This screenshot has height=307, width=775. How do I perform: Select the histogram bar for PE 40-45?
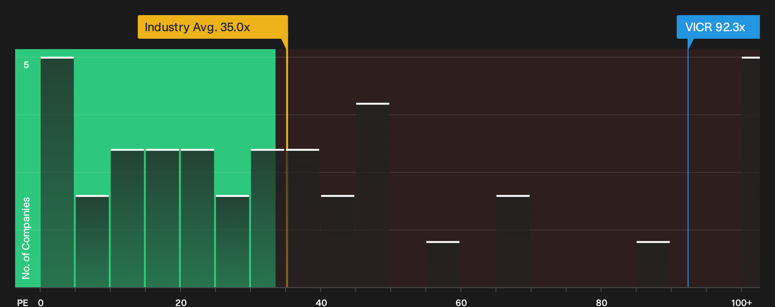point(337,241)
